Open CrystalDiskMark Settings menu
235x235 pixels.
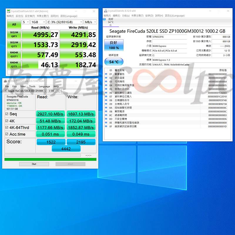[19, 16]
